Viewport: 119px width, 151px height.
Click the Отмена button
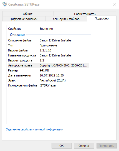click(84, 146)
